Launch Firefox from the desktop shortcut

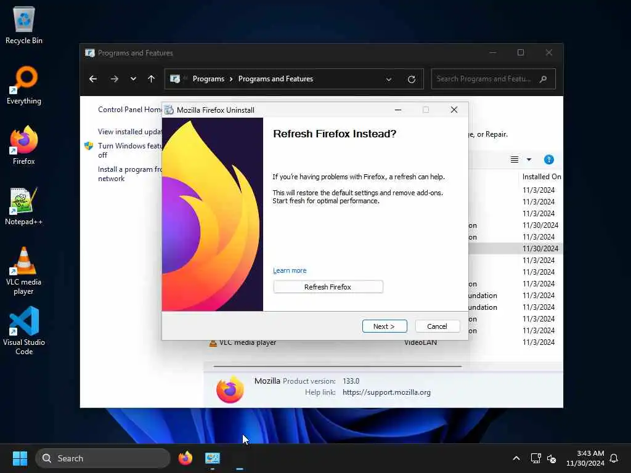tap(24, 145)
